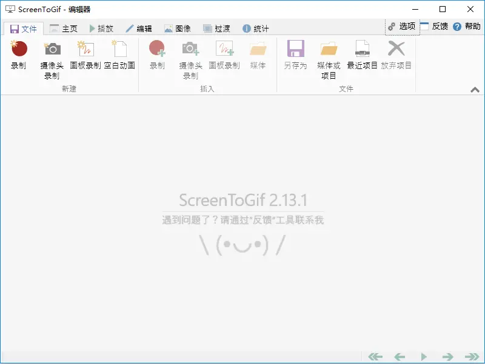
Task: Collapse the ribbon with the chevron arrow
Action: coord(475,90)
